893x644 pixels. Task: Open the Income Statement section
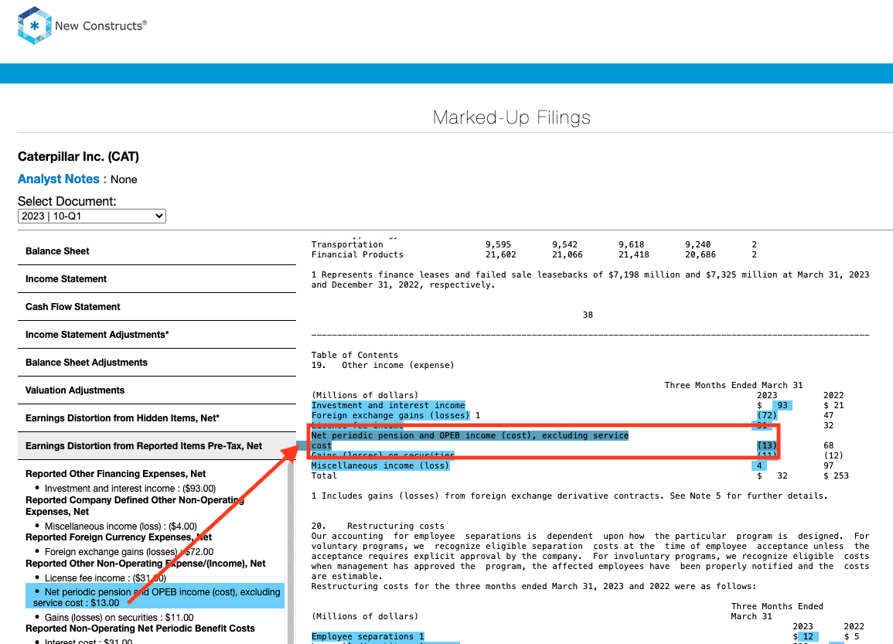pyautogui.click(x=157, y=279)
